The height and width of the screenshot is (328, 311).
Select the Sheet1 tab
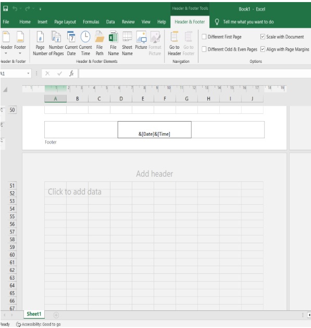tap(34, 314)
